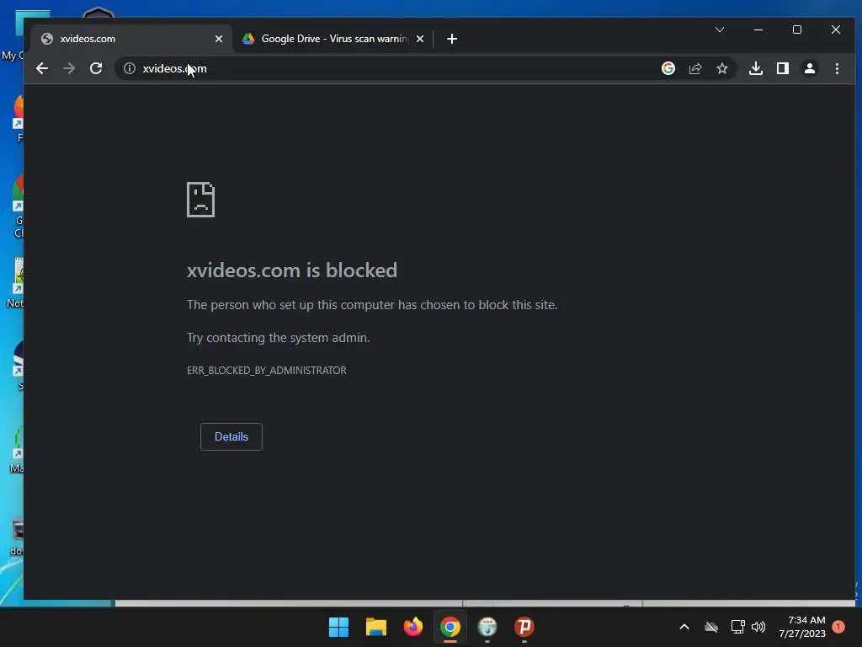Toggle the side panel icon

tap(783, 69)
